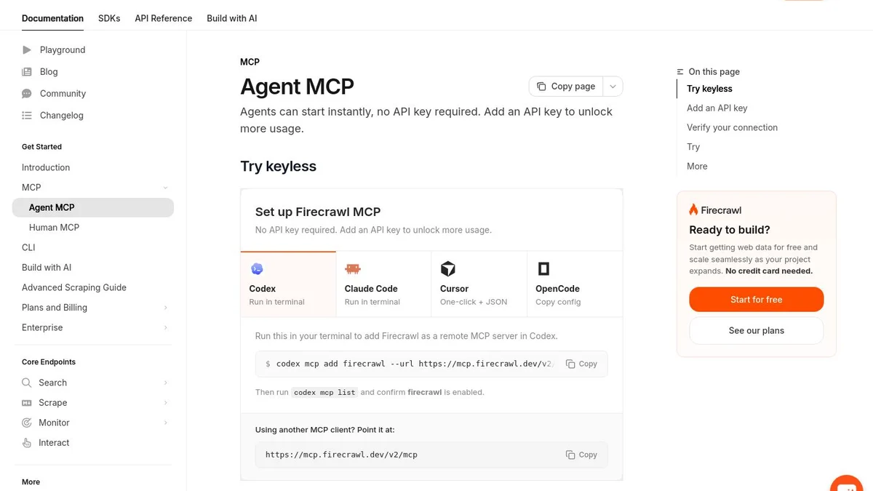This screenshot has height=491, width=873.
Task: Click the Community chat bubble icon
Action: pyautogui.click(x=27, y=94)
